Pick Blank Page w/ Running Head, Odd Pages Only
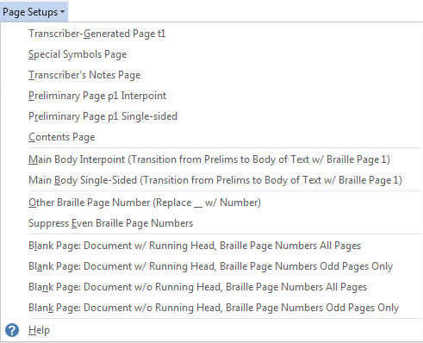Screen dimensions: 423x343 pyautogui.click(x=210, y=266)
